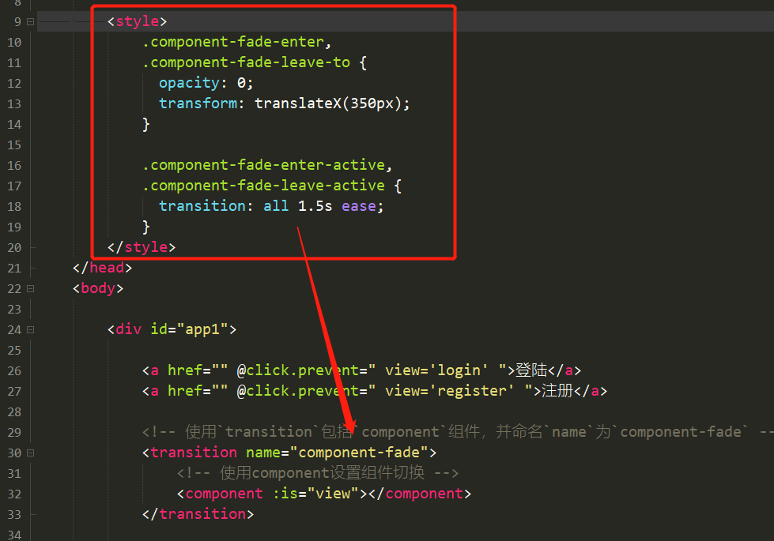Click the .component-fade-leave-to selector
The width and height of the screenshot is (774, 541).
pyautogui.click(x=247, y=62)
